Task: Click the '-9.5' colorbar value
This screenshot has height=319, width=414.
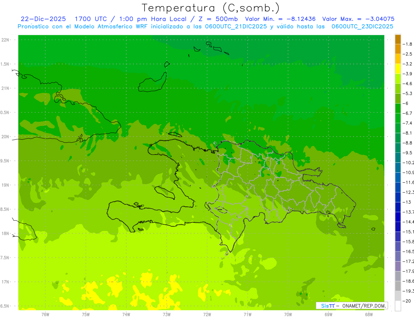Action: tap(408, 152)
